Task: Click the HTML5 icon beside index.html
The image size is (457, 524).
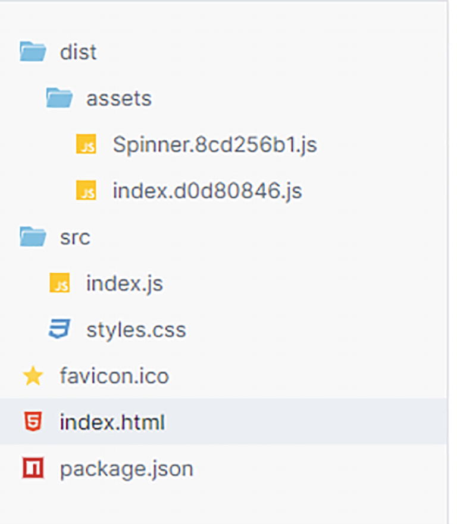Action: (x=33, y=422)
